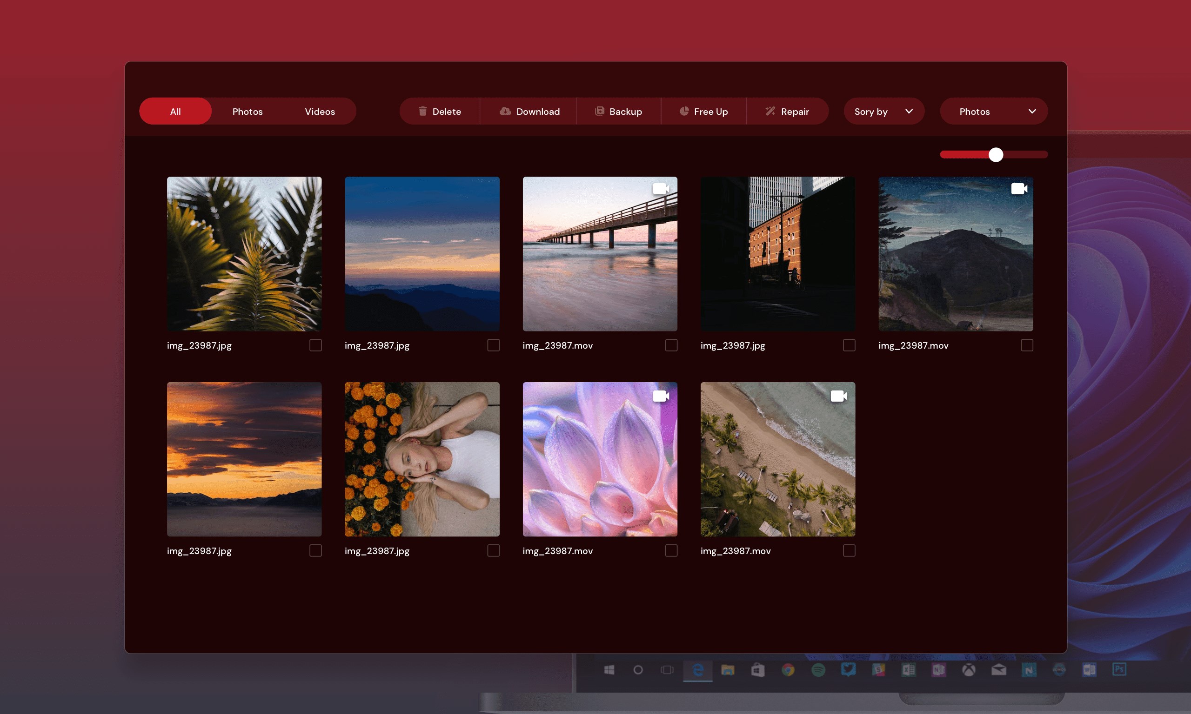This screenshot has width=1191, height=714.
Task: Click the magic wand icon beside Repair
Action: [x=770, y=111]
